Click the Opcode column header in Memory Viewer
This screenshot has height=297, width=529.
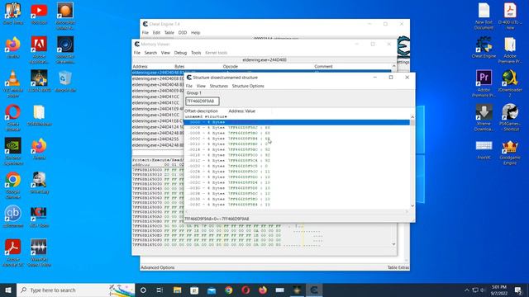230,66
